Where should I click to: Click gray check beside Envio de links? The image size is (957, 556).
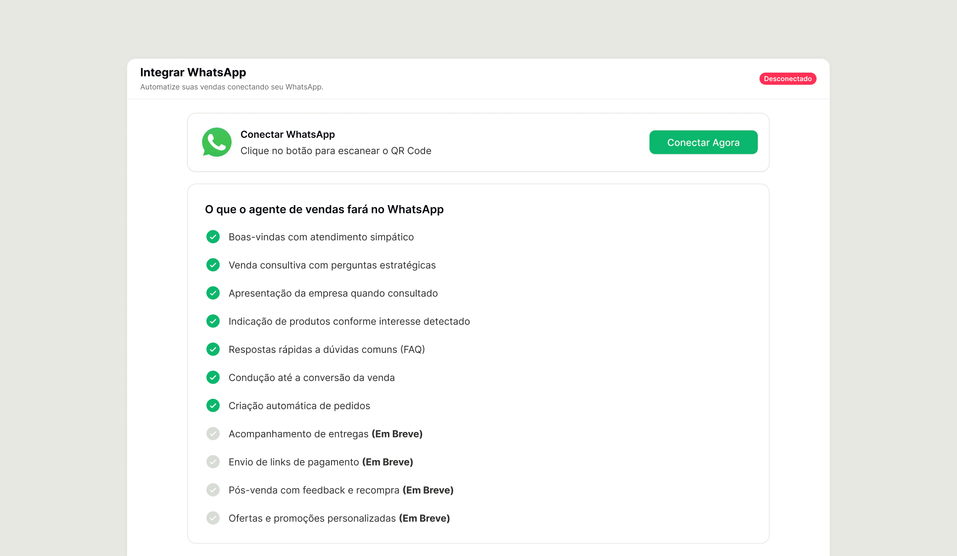[213, 462]
